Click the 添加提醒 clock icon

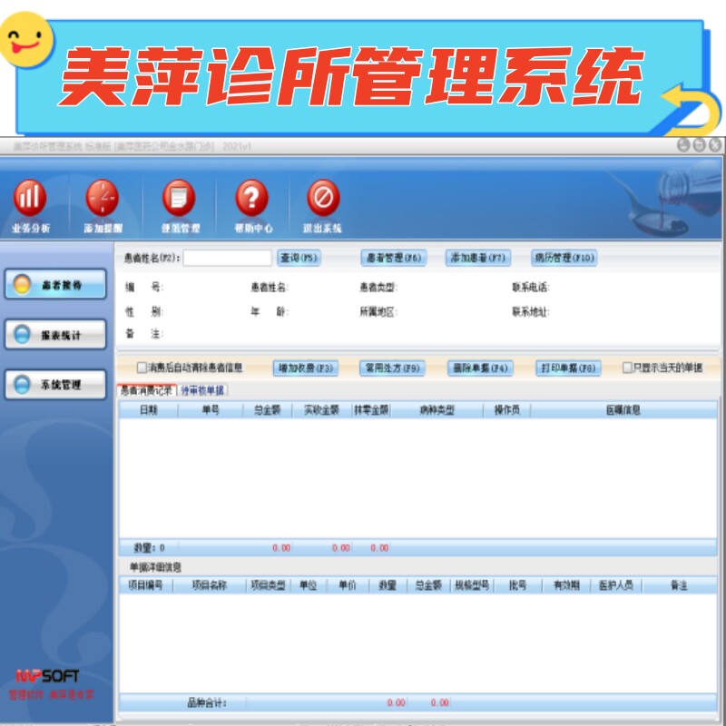pos(103,199)
